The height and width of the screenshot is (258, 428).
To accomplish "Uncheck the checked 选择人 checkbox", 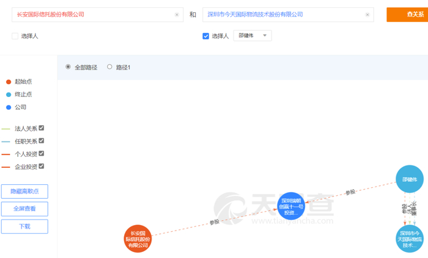I will tap(206, 36).
